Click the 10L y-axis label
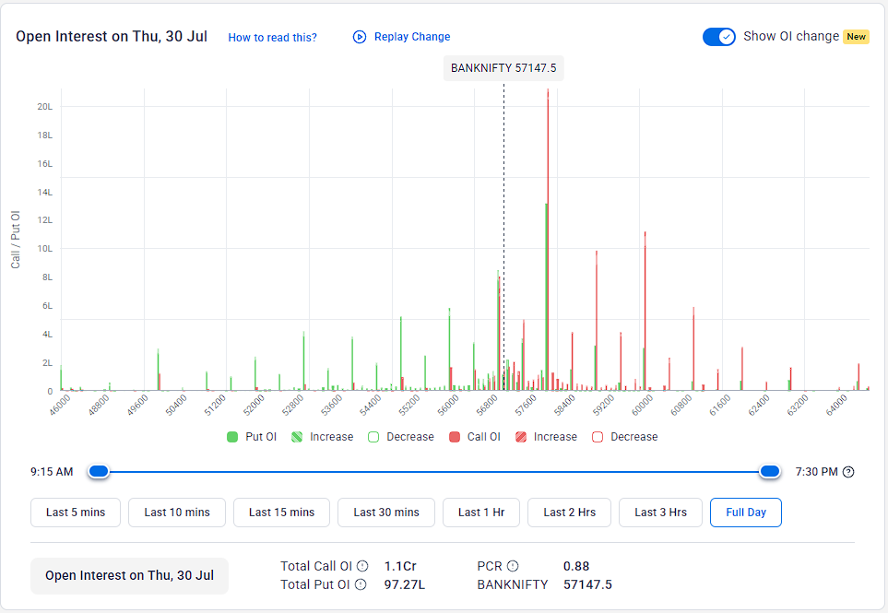 coord(45,249)
